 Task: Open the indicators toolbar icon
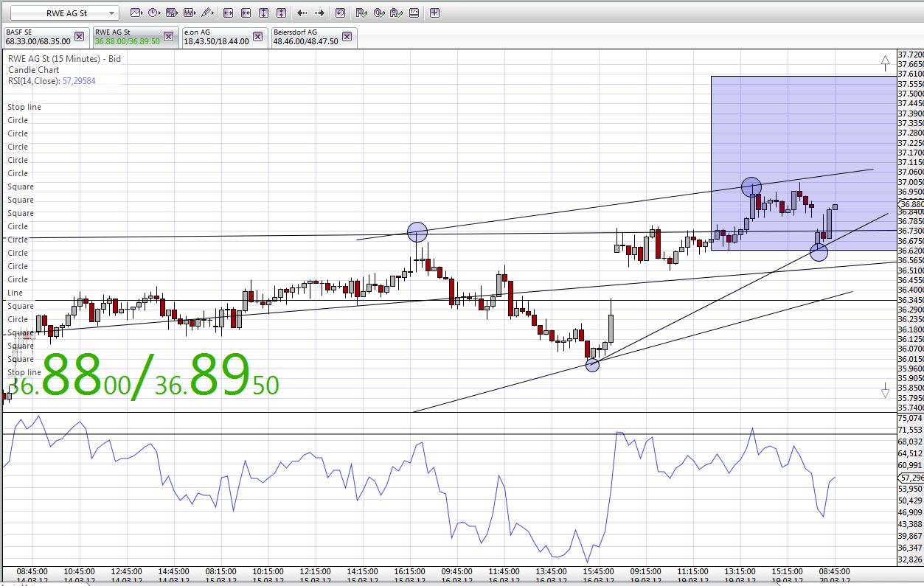click(x=189, y=13)
